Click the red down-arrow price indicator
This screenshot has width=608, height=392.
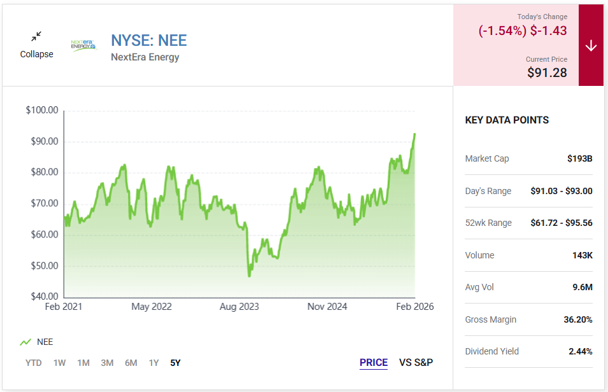[x=591, y=46]
